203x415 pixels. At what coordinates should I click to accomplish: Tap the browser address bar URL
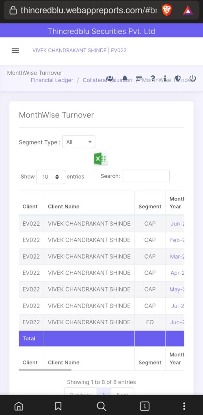(x=89, y=10)
